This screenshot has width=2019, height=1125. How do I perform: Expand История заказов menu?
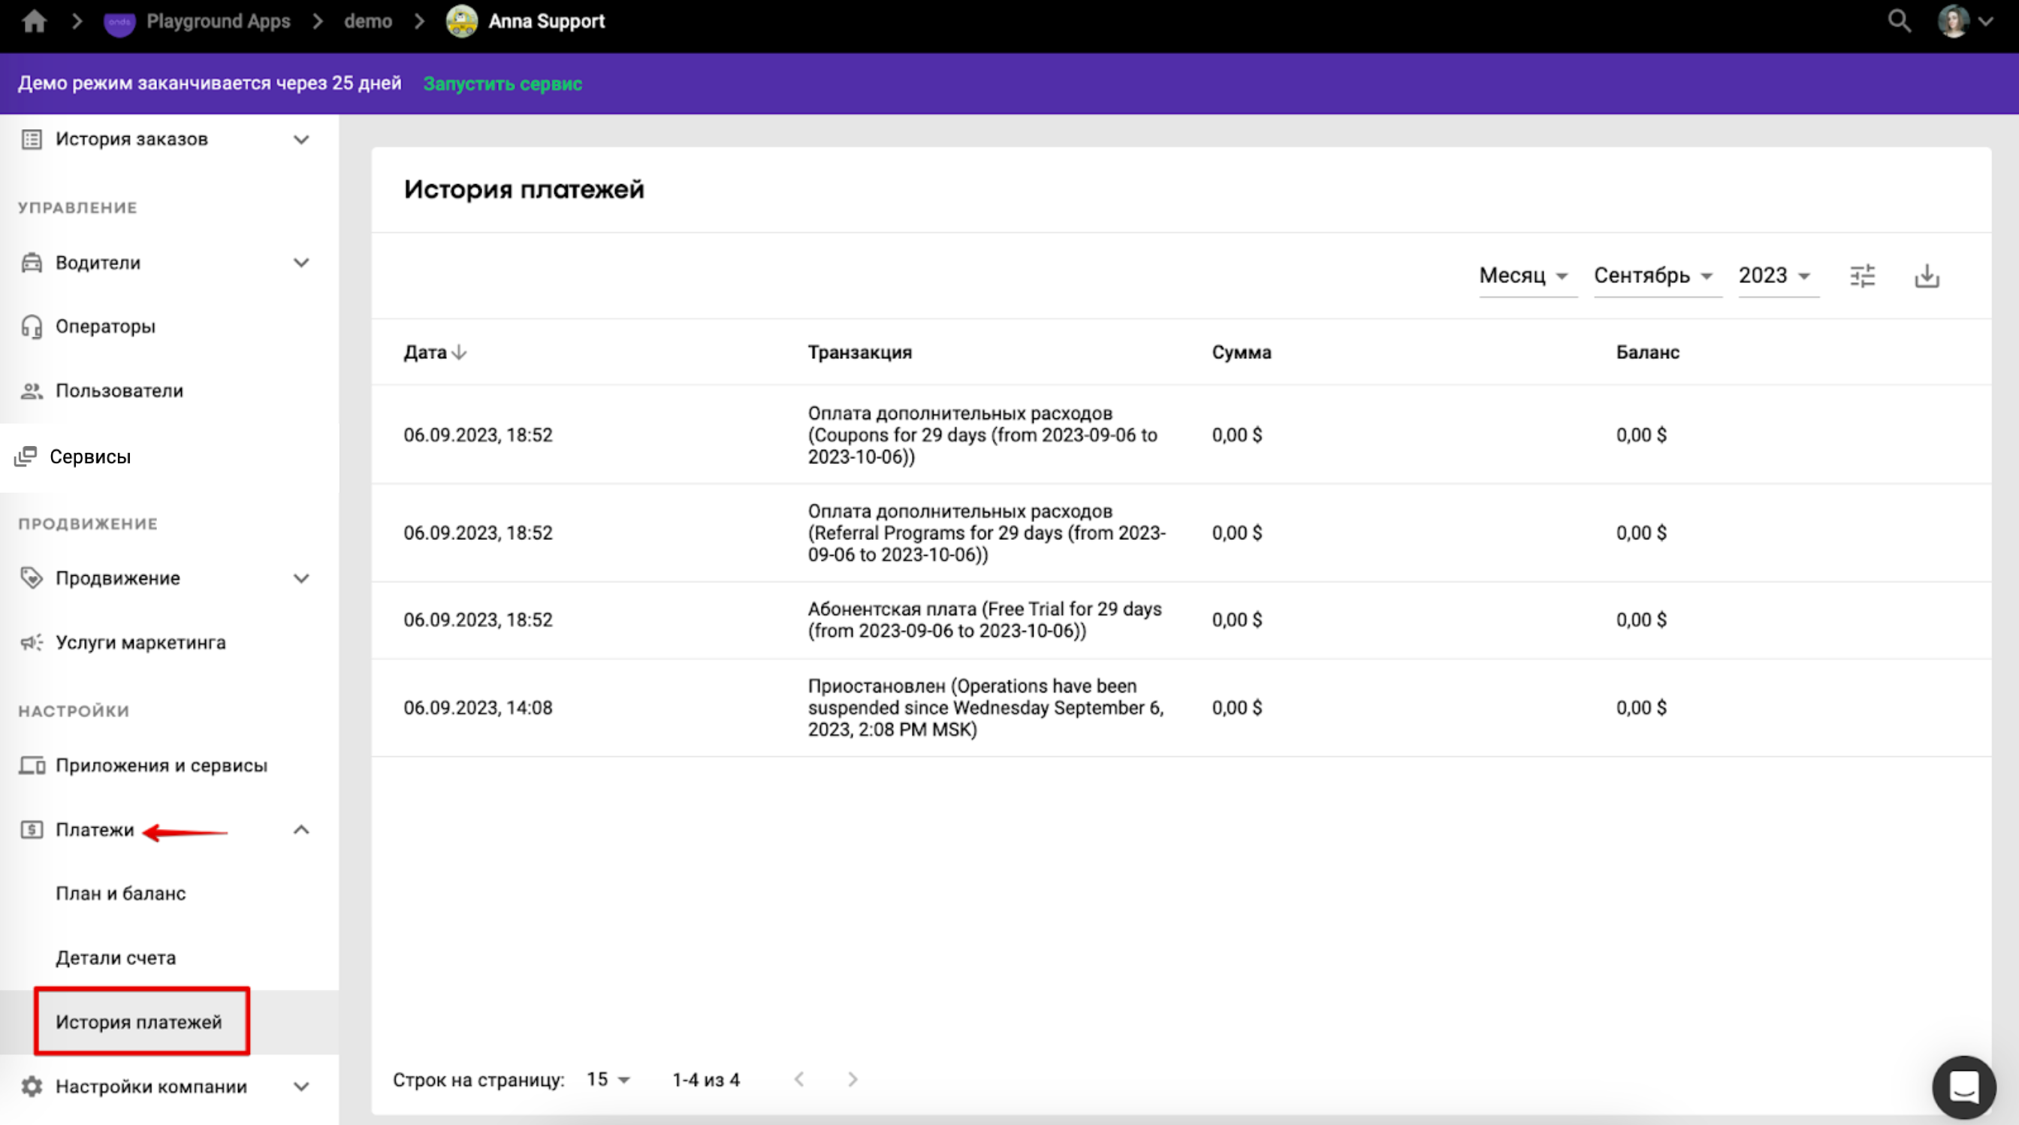coord(301,140)
